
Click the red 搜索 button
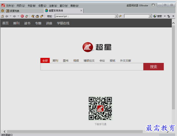[x=154, y=67]
